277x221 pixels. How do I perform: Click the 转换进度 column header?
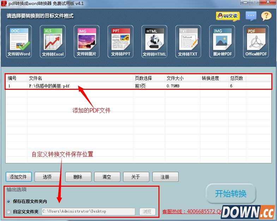pos(214,78)
